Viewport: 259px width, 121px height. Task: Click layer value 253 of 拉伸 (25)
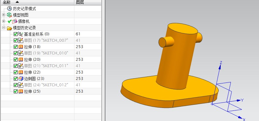[80, 91]
